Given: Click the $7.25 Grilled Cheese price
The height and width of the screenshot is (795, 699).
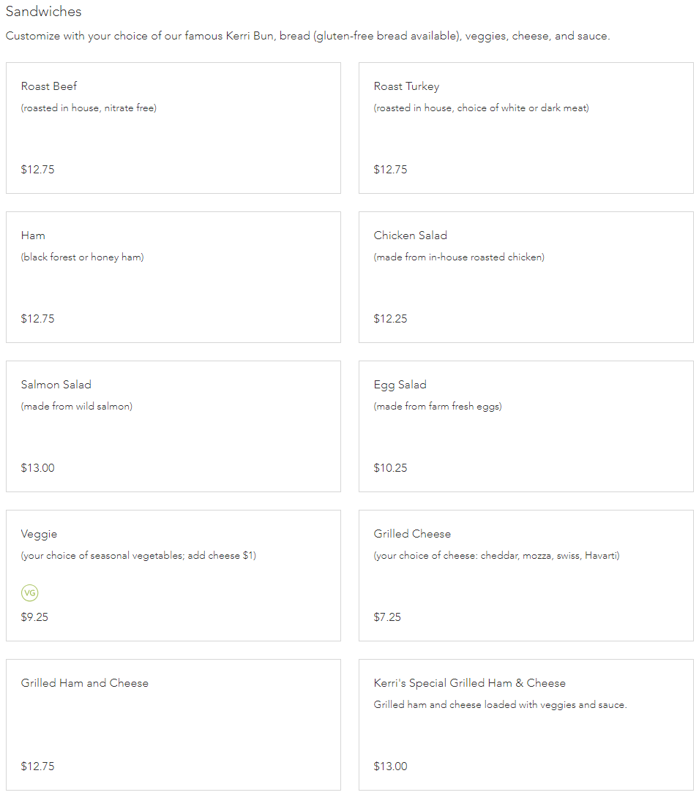Looking at the screenshot, I should [x=387, y=617].
